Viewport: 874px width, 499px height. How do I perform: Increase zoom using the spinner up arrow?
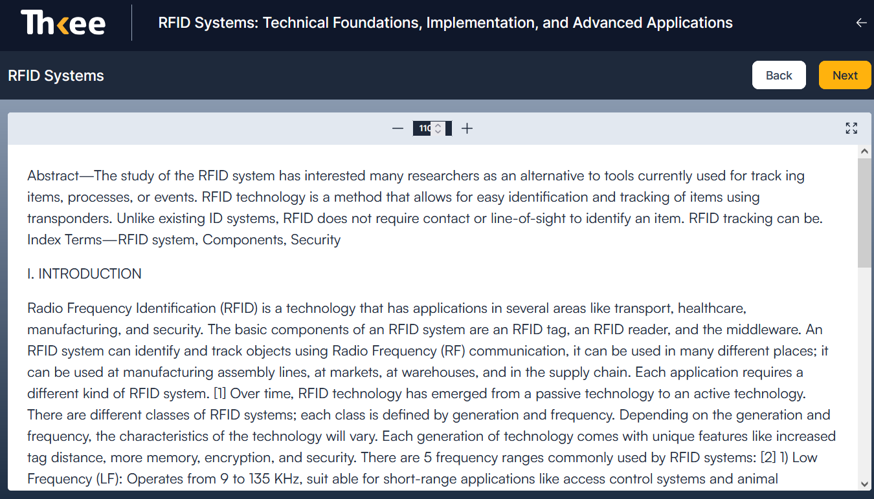[x=438, y=125]
